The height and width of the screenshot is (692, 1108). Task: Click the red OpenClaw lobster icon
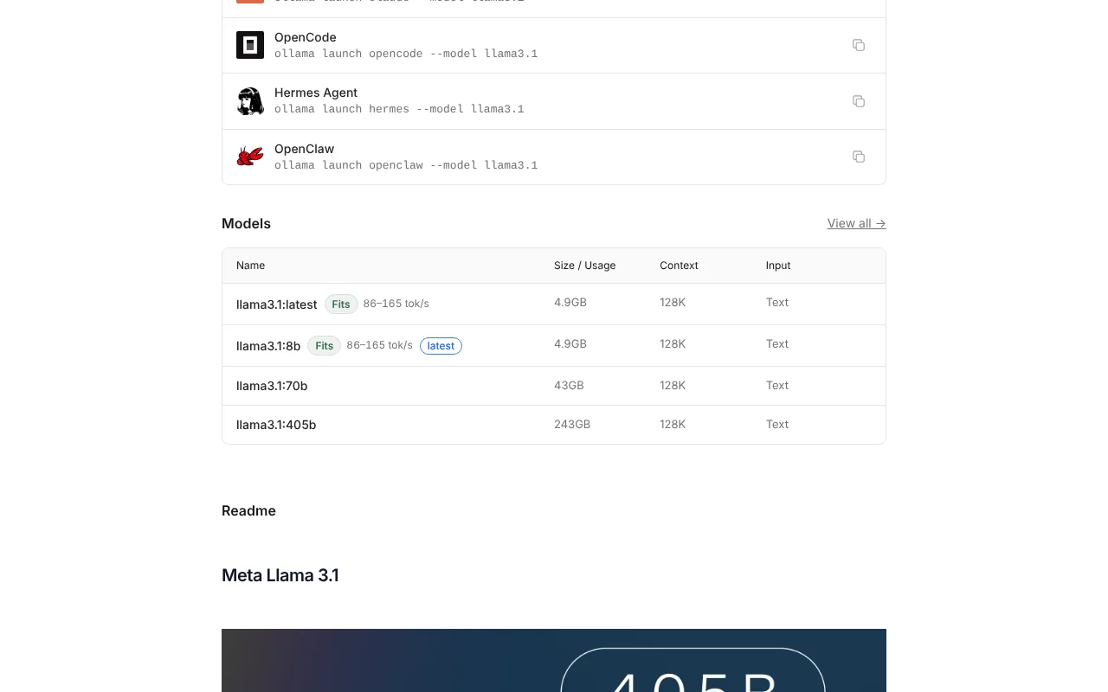click(x=250, y=157)
